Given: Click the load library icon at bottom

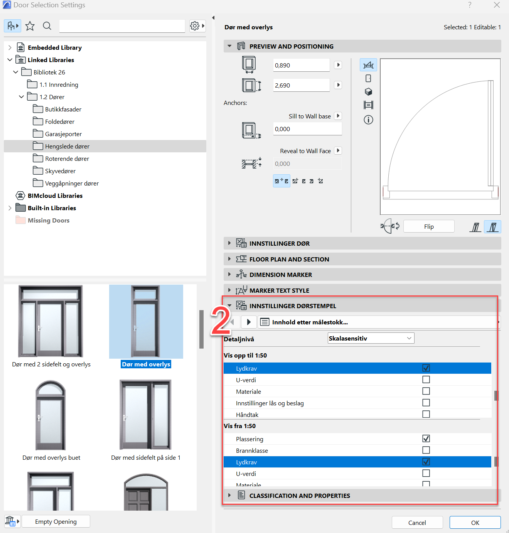Looking at the screenshot, I should pos(12,521).
